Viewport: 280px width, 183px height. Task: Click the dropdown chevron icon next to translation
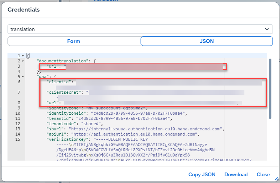(267, 29)
